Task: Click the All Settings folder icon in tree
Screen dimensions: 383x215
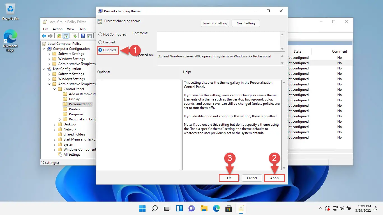Action: point(60,155)
